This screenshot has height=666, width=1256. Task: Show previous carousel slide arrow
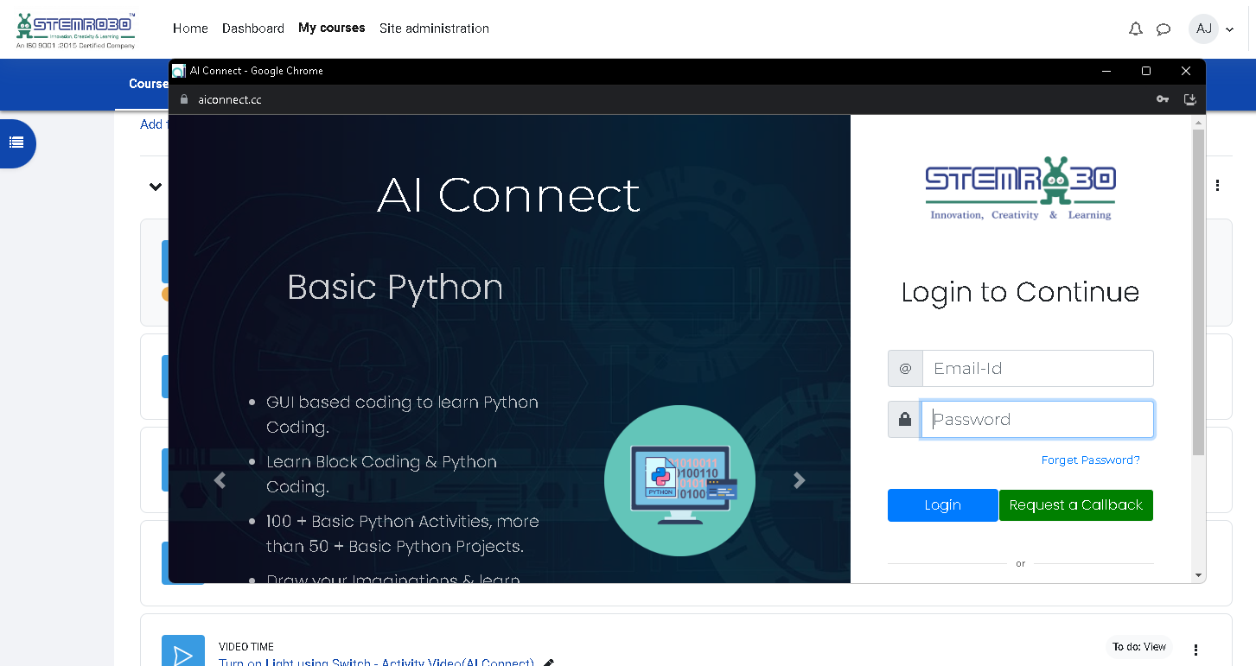[x=220, y=480]
